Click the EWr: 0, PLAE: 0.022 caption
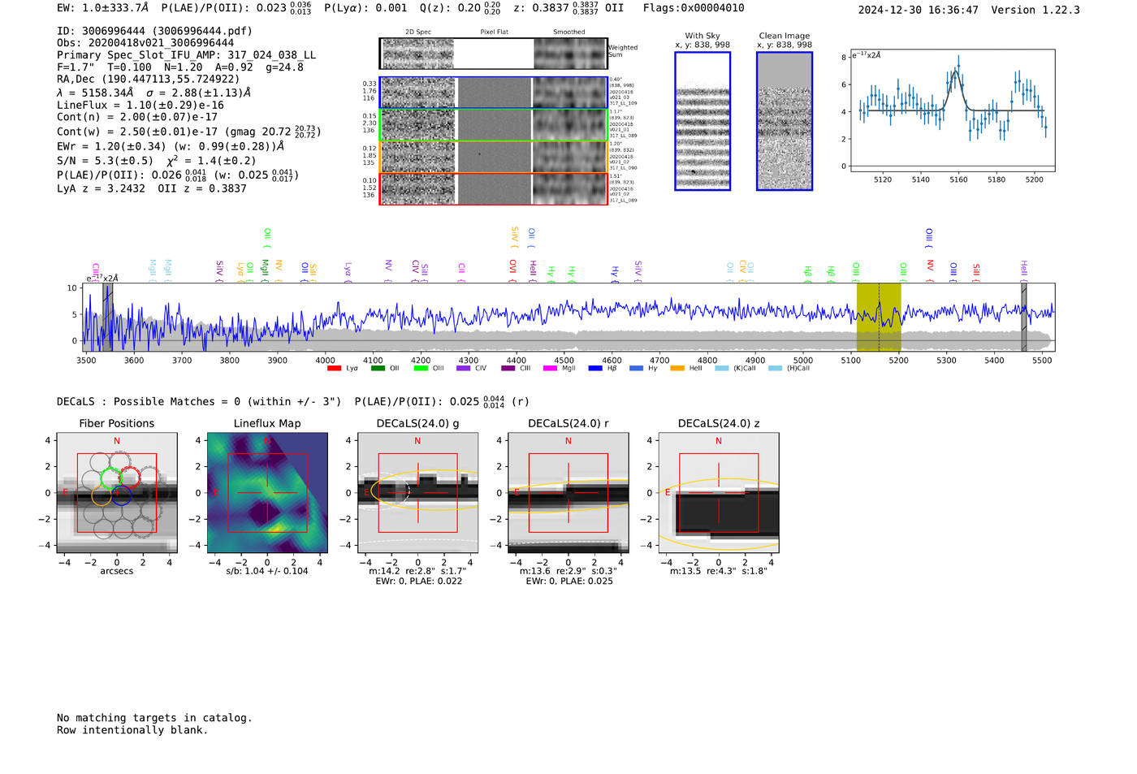1137x774 pixels. click(419, 581)
